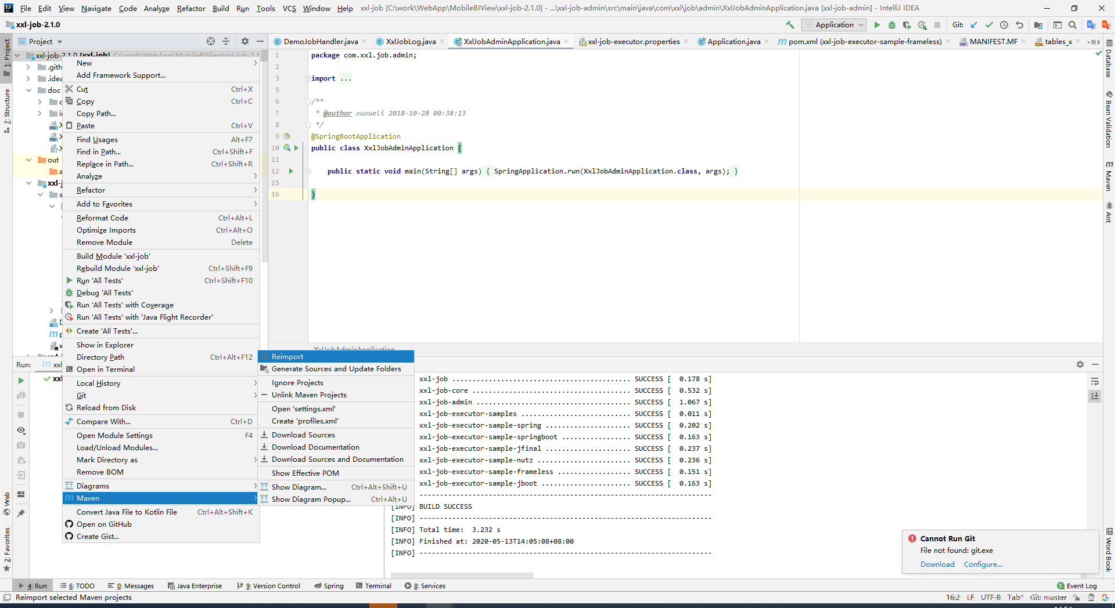Click the Git Commit checkmark icon

pyautogui.click(x=989, y=25)
